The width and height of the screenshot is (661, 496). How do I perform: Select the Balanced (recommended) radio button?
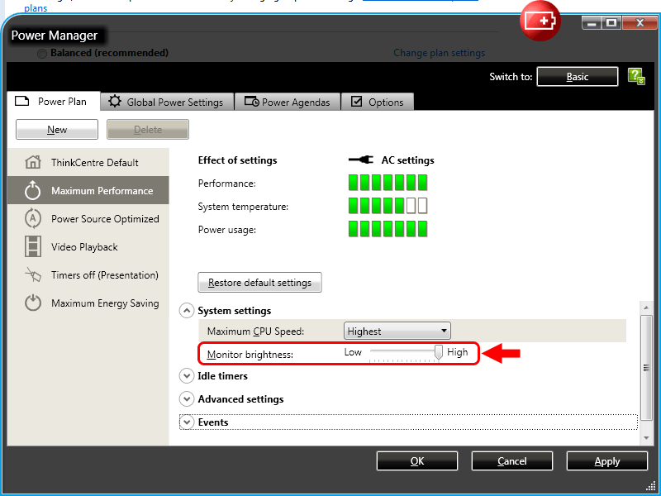tap(42, 54)
